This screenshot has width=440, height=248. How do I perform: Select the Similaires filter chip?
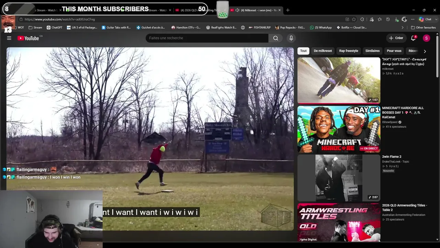point(372,51)
